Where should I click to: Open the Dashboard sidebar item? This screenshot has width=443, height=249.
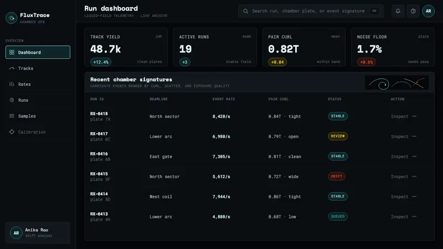38,52
